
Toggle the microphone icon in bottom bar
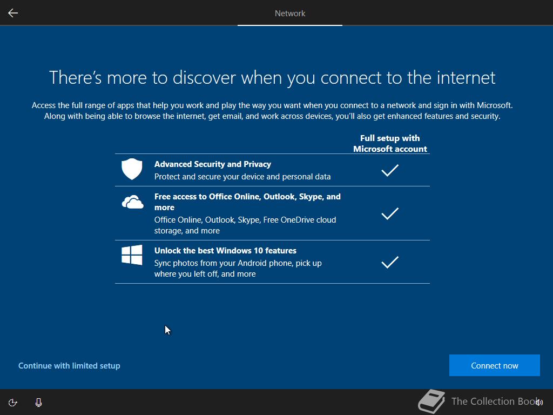pos(39,403)
